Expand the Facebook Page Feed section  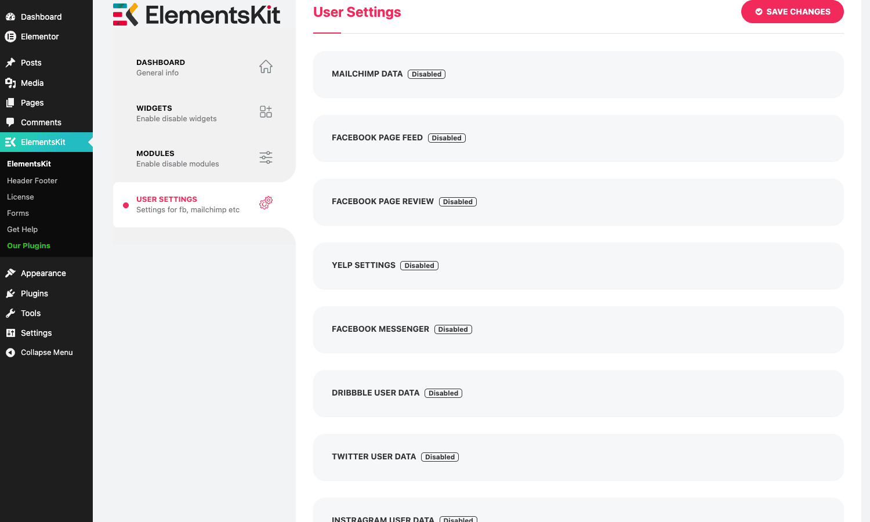pos(578,138)
